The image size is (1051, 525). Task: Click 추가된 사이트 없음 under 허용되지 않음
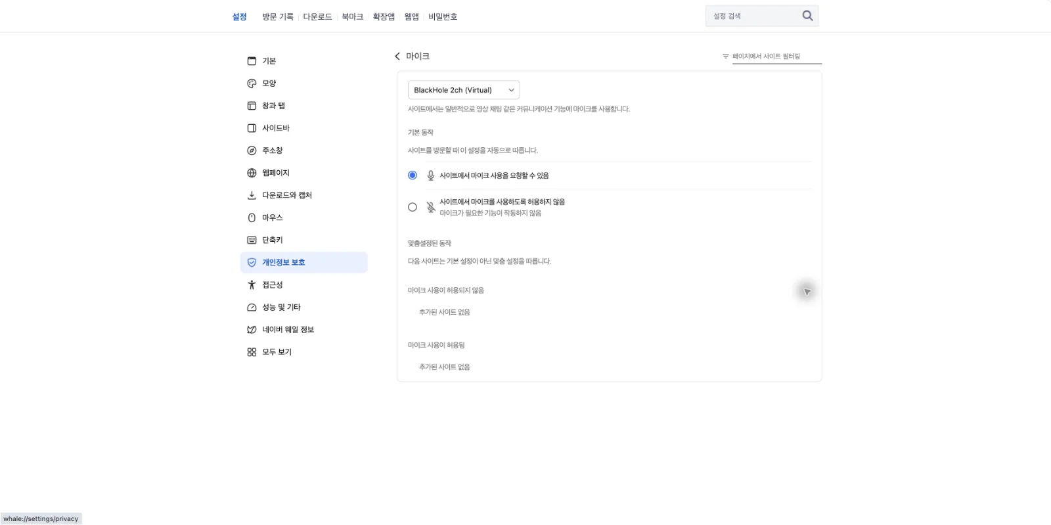pyautogui.click(x=445, y=312)
